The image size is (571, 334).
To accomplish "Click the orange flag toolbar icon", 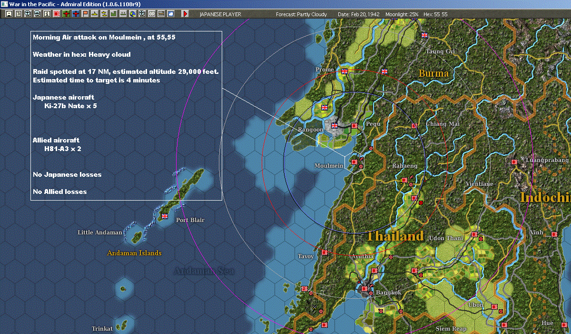I will [x=85, y=14].
